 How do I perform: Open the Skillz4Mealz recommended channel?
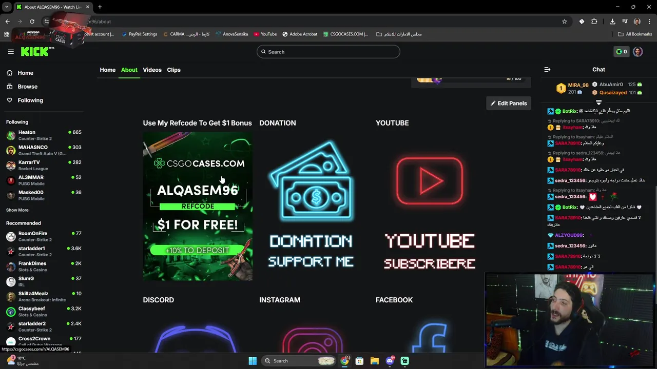tap(44, 296)
